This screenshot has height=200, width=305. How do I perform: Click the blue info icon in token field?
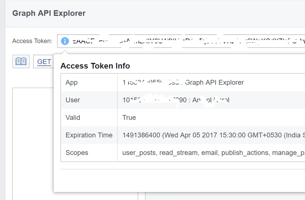tap(65, 41)
